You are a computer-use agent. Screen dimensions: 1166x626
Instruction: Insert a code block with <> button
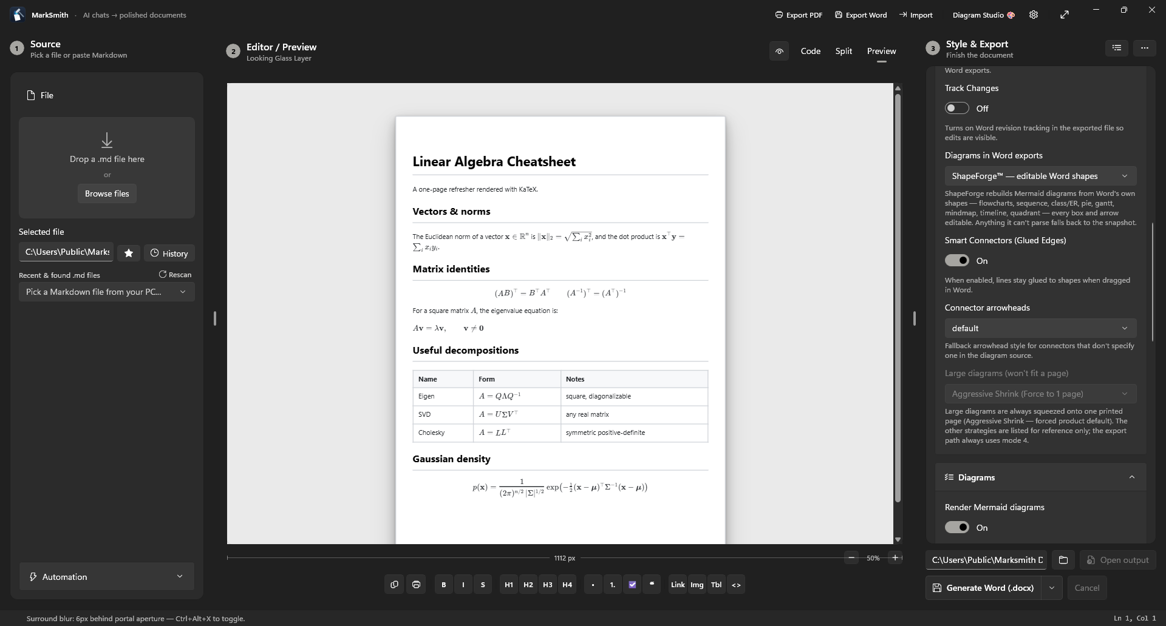tap(736, 585)
